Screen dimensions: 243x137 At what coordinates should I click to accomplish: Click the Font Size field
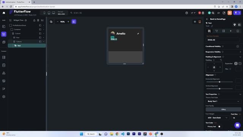(236, 118)
